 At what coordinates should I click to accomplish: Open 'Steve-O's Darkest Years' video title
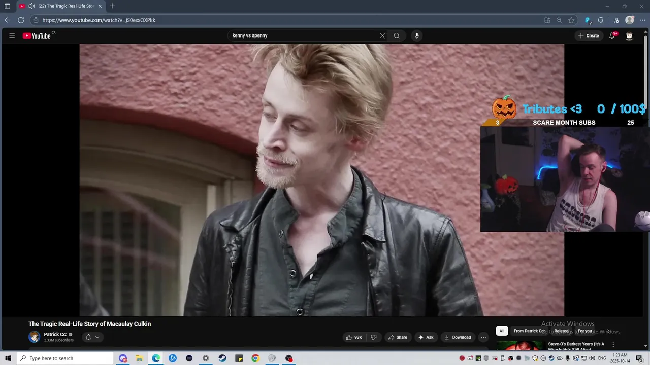(x=576, y=346)
